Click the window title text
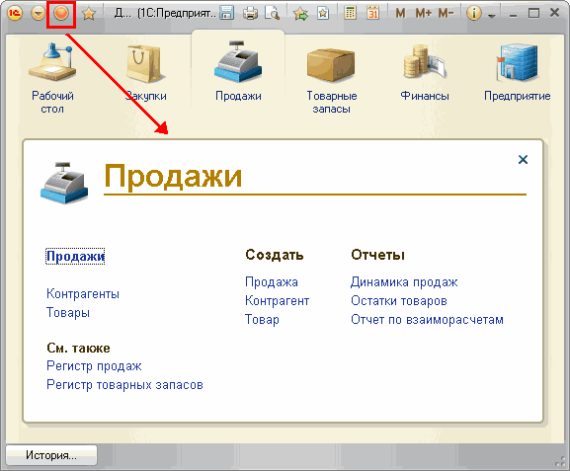The image size is (570, 471). click(165, 14)
